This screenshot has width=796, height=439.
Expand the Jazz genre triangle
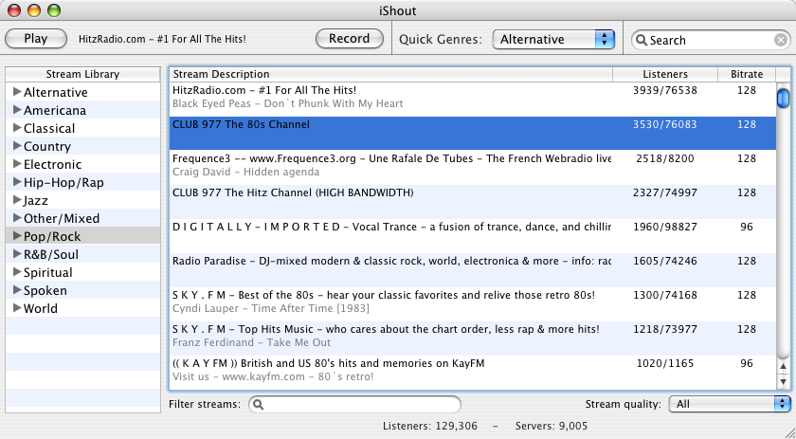point(17,200)
